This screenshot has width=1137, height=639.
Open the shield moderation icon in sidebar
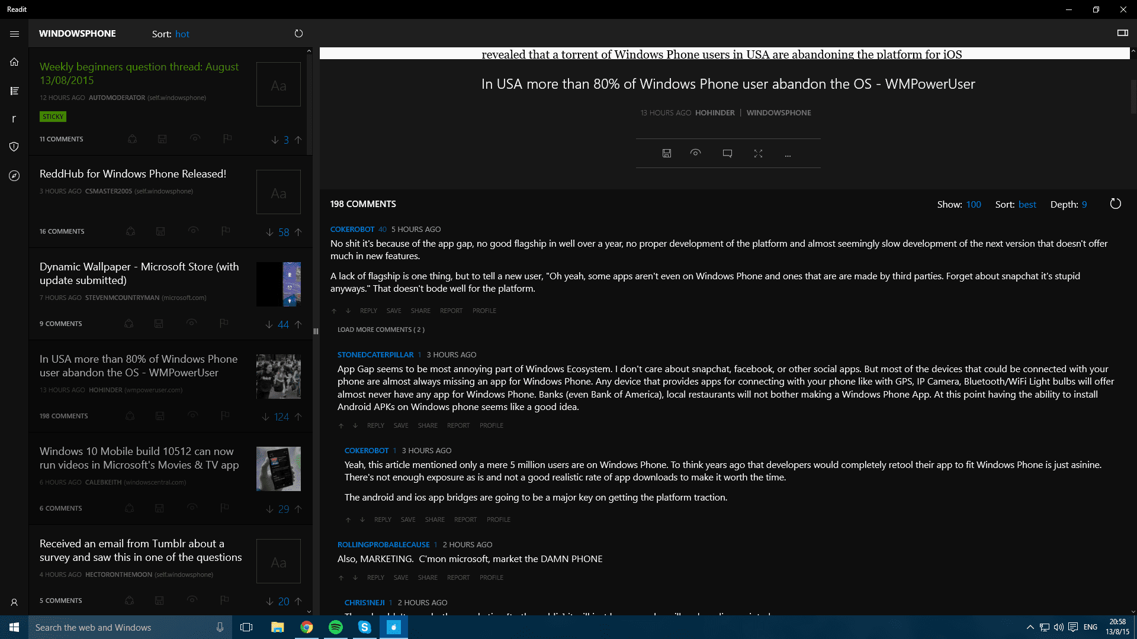14,147
